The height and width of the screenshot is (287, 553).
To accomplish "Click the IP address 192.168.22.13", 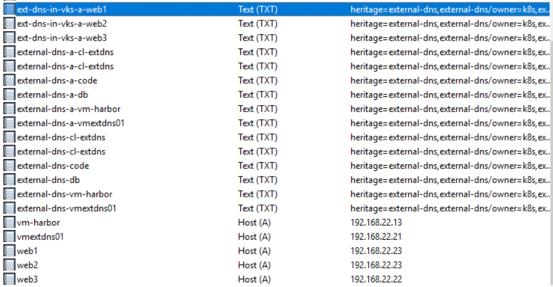I will pos(376,222).
